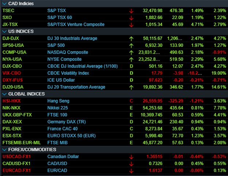Collapse the US INDICES section chevron
This screenshot has width=228, height=176.
[x=4, y=32]
